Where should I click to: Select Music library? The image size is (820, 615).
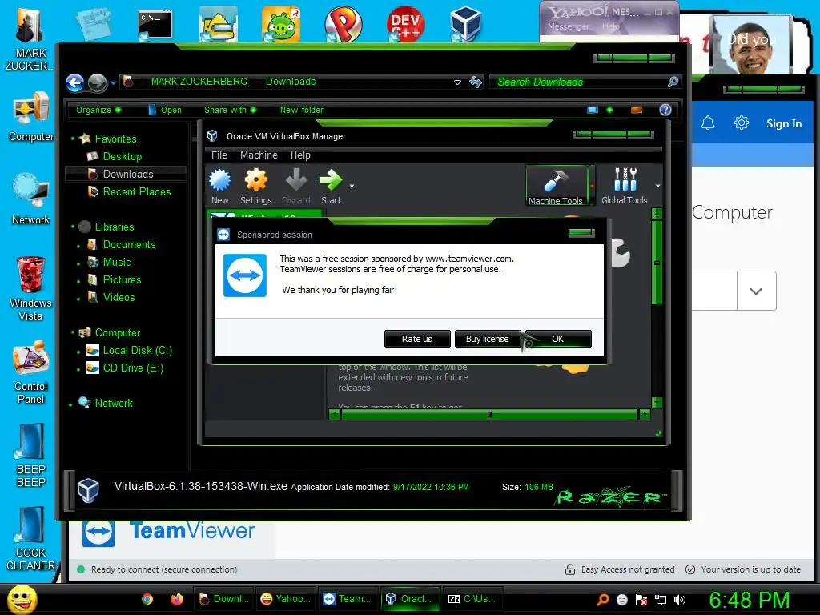[x=116, y=263]
